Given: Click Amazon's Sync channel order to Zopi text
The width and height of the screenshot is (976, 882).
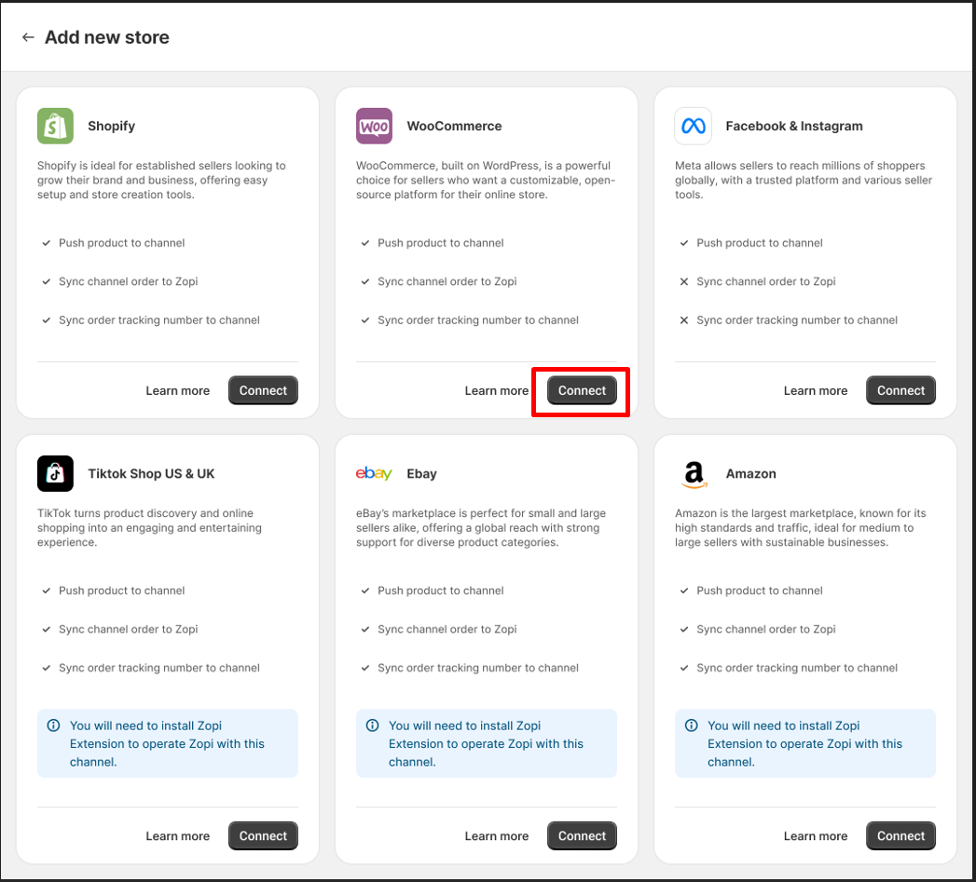Looking at the screenshot, I should coord(765,630).
